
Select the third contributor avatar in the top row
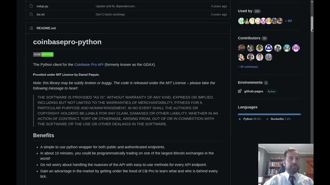coord(260,48)
